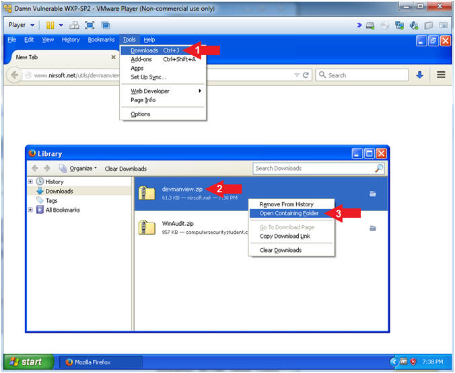Click the VMware hard disk device icon
This screenshot has height=373, width=455.
coord(370,26)
